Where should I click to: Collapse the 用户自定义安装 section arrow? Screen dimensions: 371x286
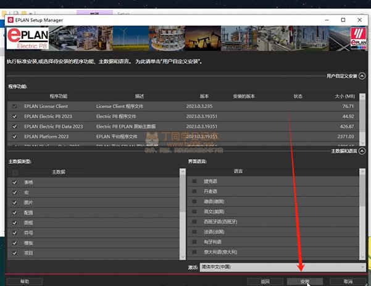pyautogui.click(x=363, y=76)
